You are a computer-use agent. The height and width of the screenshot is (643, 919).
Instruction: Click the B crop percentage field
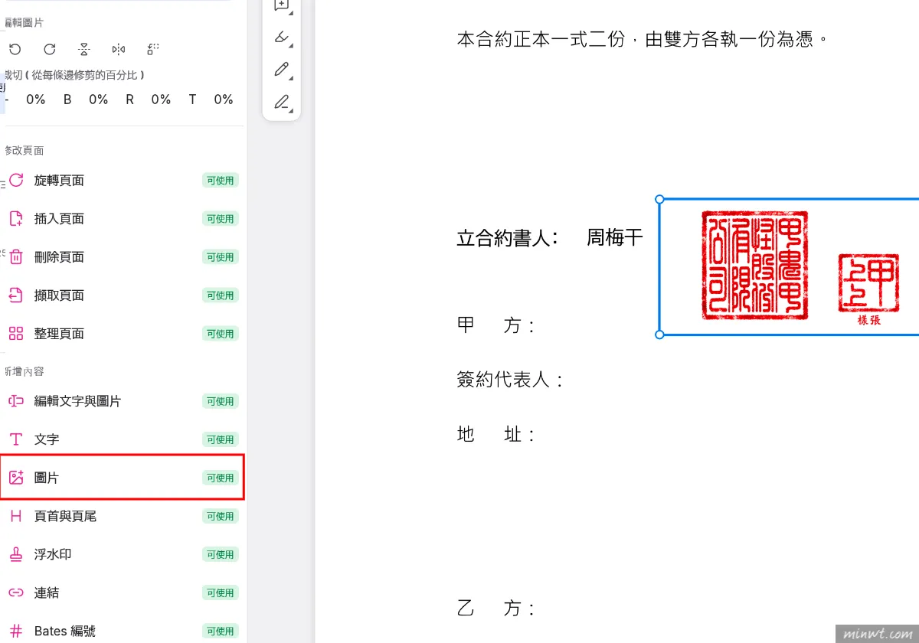pyautogui.click(x=98, y=100)
